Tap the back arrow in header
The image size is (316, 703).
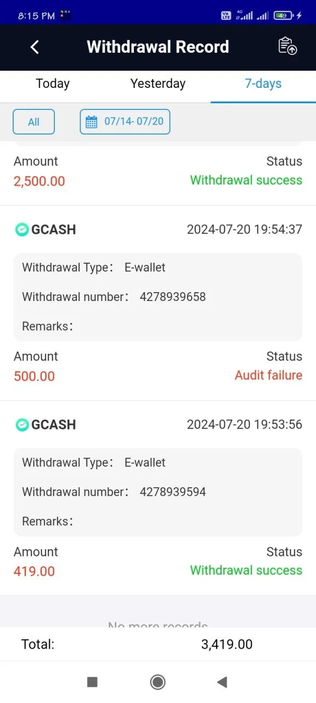pos(35,47)
